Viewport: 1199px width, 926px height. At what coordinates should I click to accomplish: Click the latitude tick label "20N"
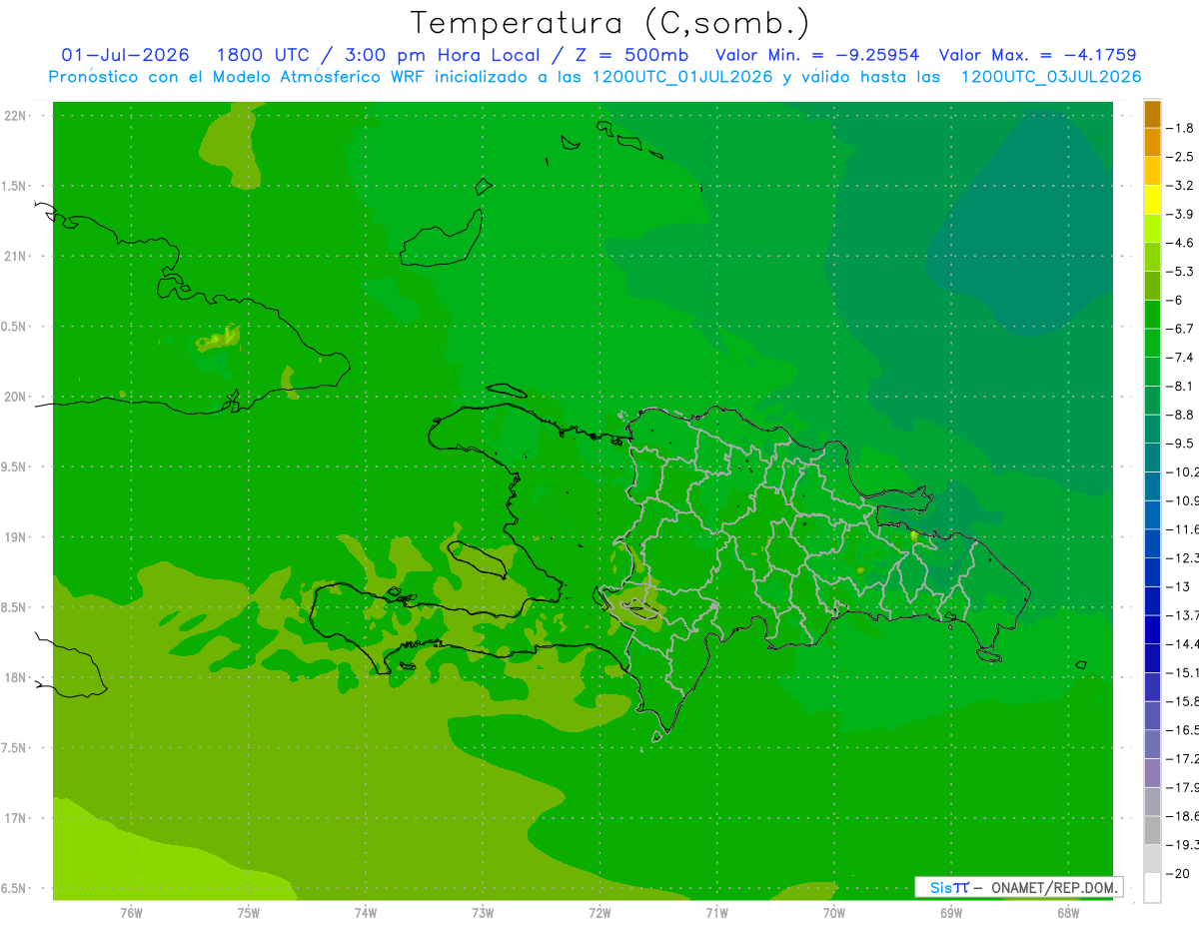click(x=15, y=397)
